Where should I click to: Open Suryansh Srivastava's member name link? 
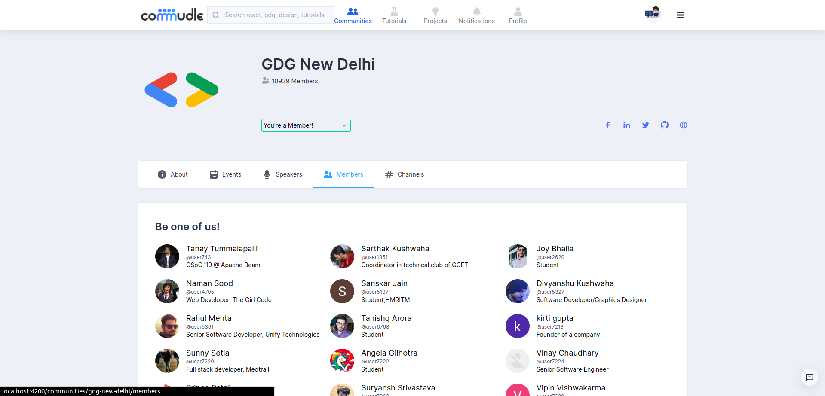point(398,388)
